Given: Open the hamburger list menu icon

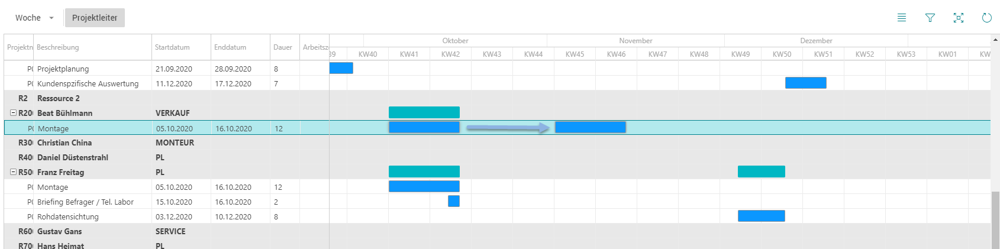Looking at the screenshot, I should pyautogui.click(x=902, y=18).
